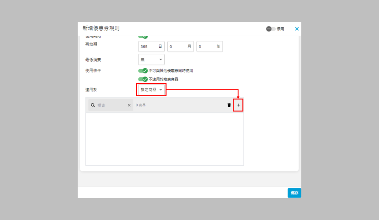This screenshot has height=220, width=379.
Task: Expand the 適用於 dropdown showing 指定商品
Action: (151, 90)
